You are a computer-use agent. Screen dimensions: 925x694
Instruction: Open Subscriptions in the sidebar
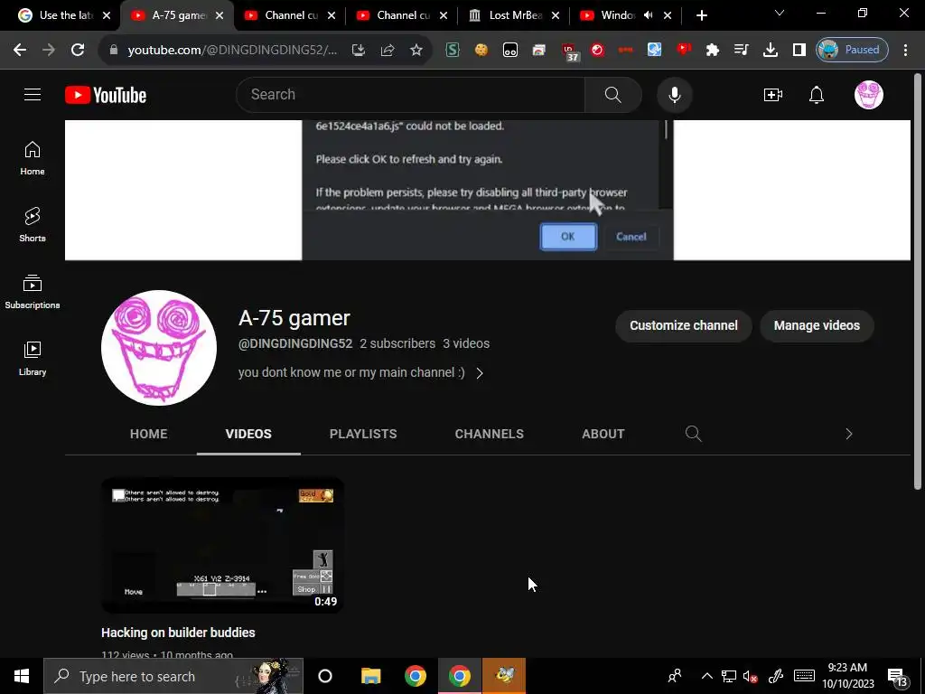(x=33, y=292)
